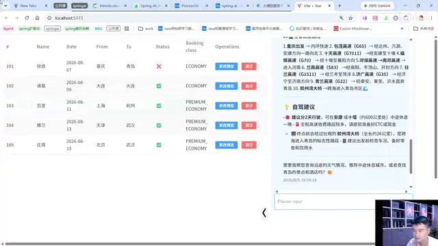Open a new browser tab with plus
Image resolution: width=438 pixels, height=246 pixels.
click(339, 5)
